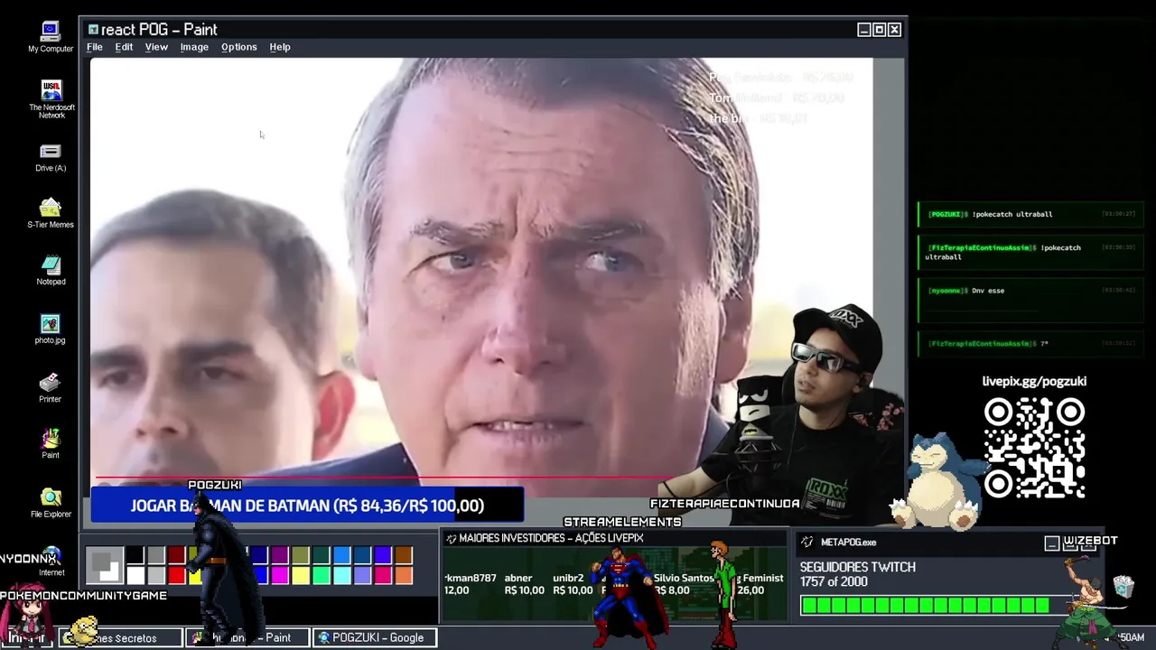Select the Printer desktop icon

(x=51, y=387)
